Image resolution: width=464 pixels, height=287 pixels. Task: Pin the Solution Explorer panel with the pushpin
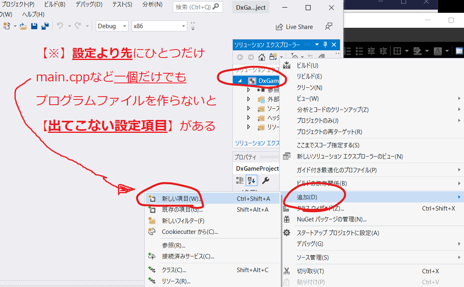tap(325, 45)
